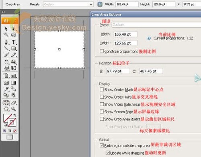
Task: Select the Mesh tool
Action: pos(6,83)
